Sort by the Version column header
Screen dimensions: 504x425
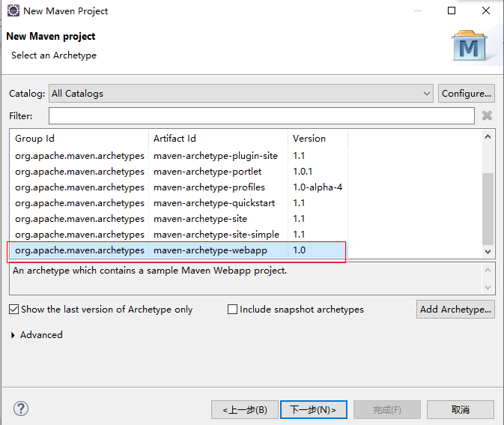[x=318, y=139]
